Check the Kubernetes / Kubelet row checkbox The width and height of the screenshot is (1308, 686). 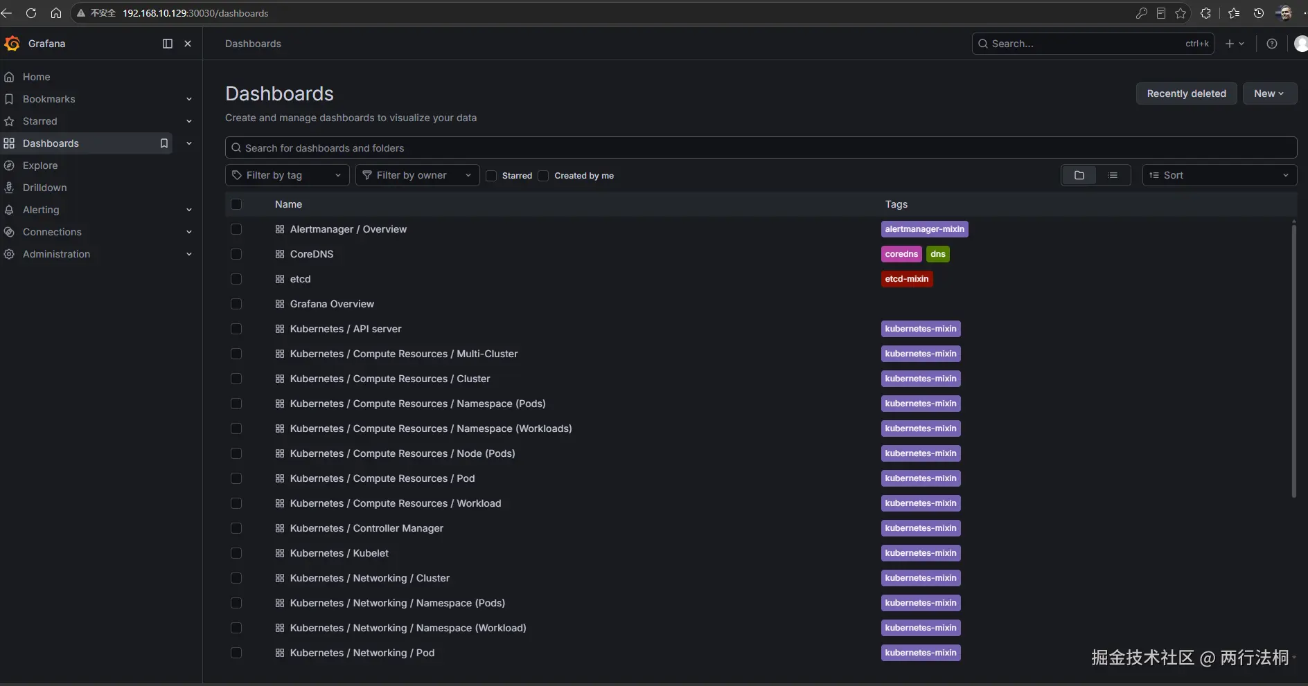click(x=236, y=553)
